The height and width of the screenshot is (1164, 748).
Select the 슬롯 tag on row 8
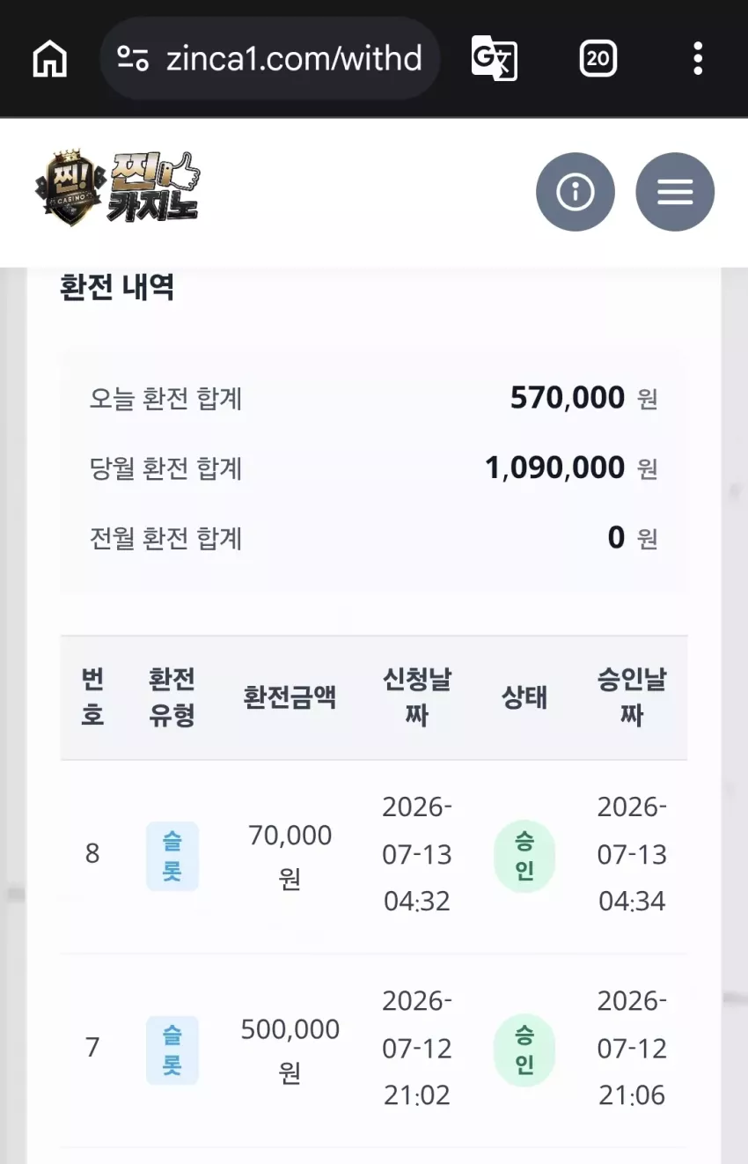click(172, 856)
